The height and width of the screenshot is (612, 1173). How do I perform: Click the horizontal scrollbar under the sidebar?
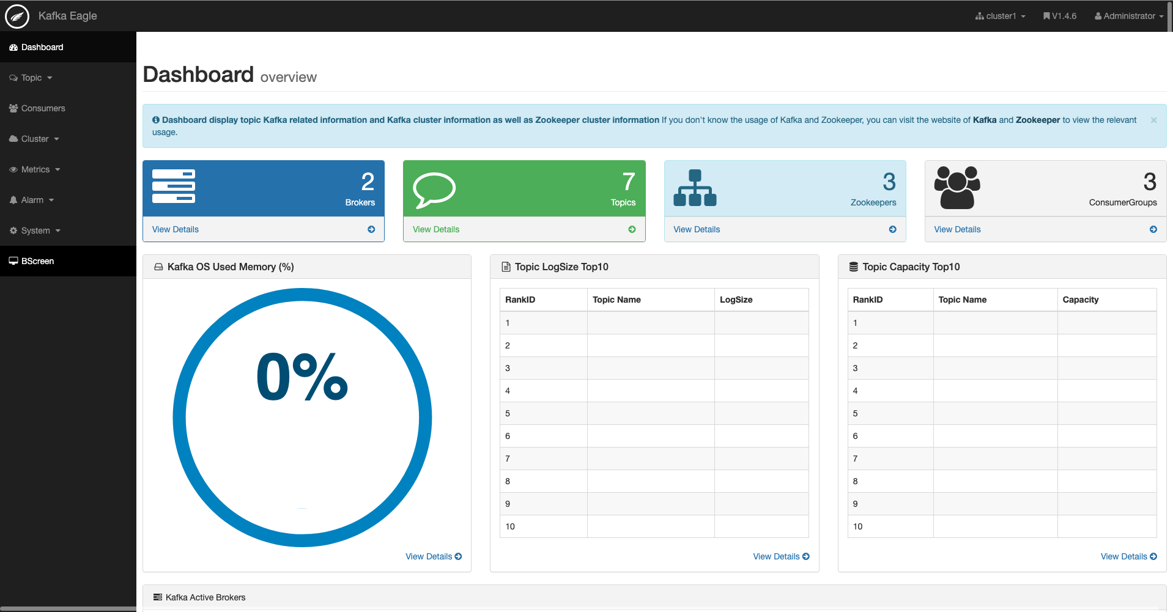pyautogui.click(x=68, y=609)
